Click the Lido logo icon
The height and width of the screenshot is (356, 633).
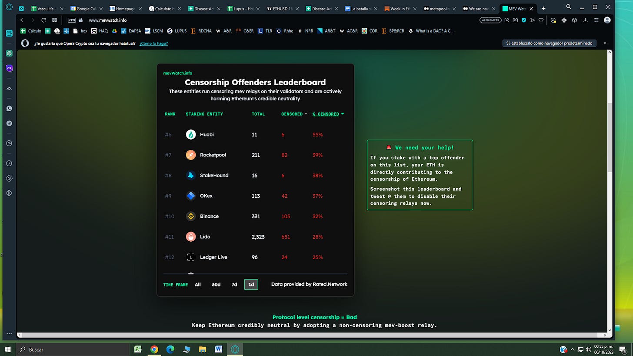click(191, 236)
